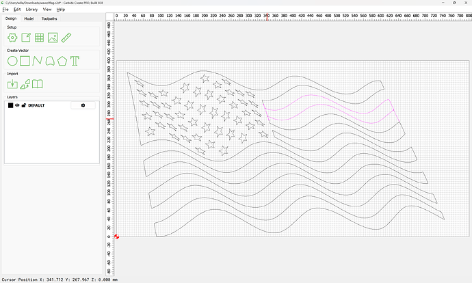Click the import file icon

[x=12, y=84]
